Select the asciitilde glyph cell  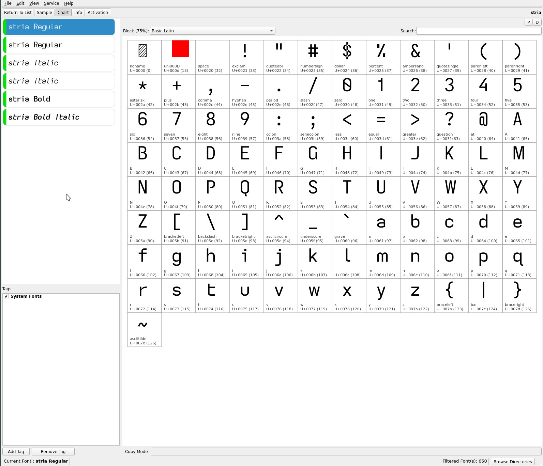(x=145, y=330)
